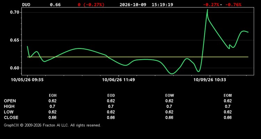Click the EOH OPEN value 0.62
The height and width of the screenshot is (139, 261).
(53, 101)
